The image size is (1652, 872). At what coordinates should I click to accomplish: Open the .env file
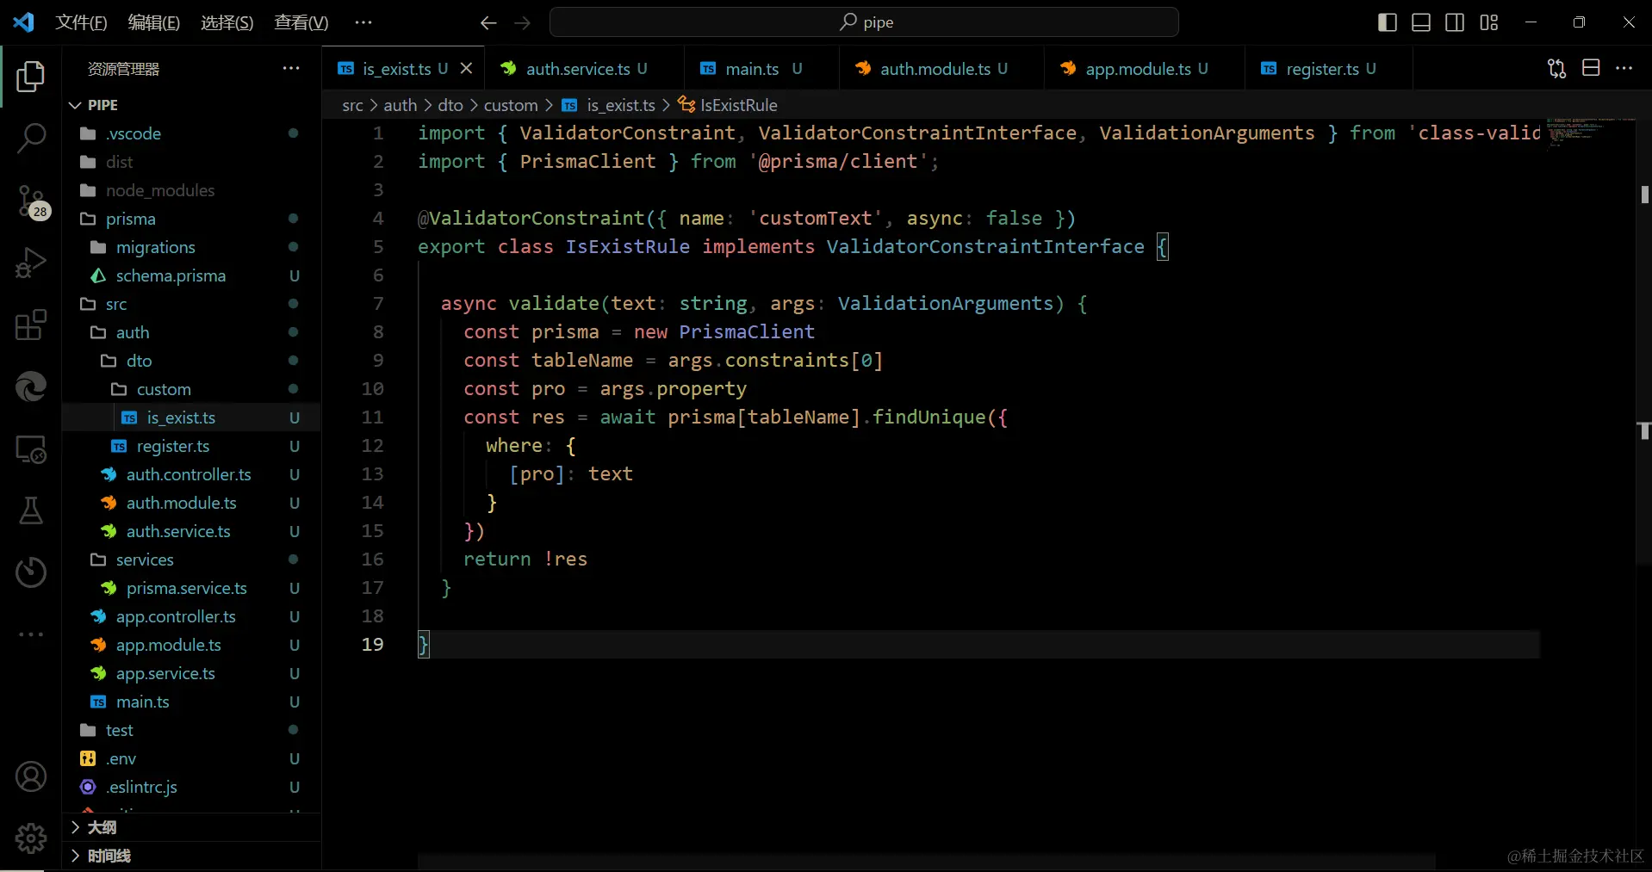(191, 758)
